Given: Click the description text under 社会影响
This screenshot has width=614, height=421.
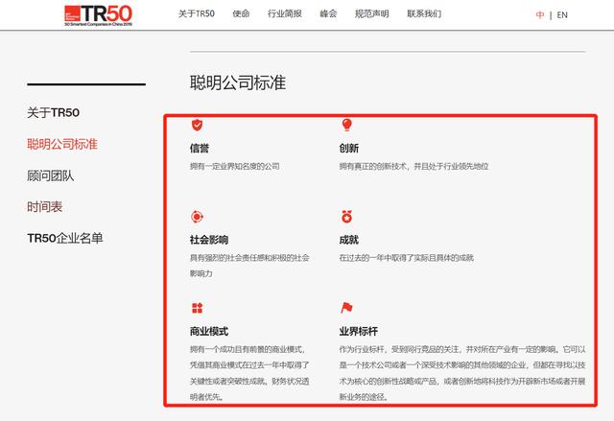Looking at the screenshot, I should pos(249,266).
